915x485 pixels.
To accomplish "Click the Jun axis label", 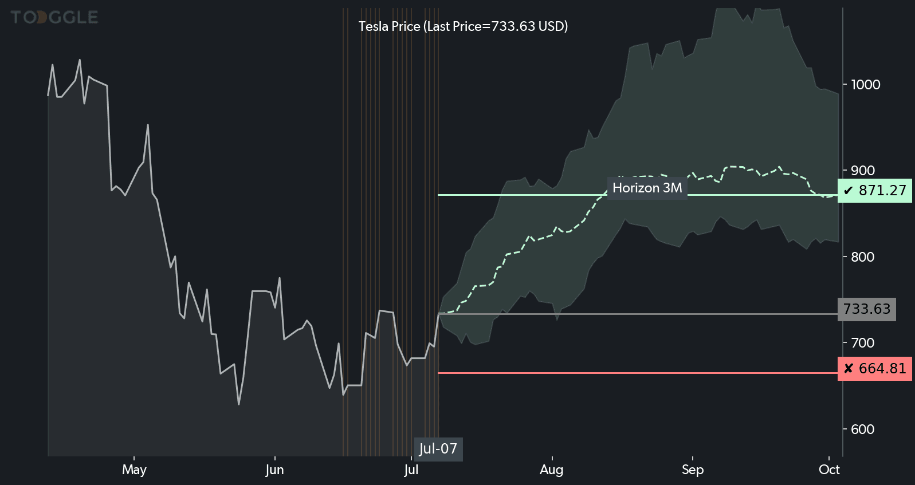I will click(x=274, y=470).
